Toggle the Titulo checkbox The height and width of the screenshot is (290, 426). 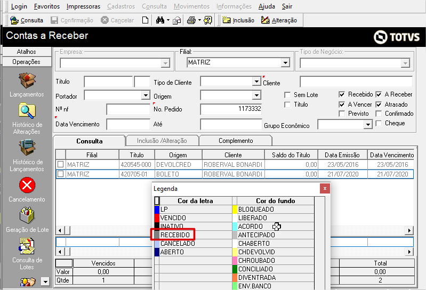point(287,104)
